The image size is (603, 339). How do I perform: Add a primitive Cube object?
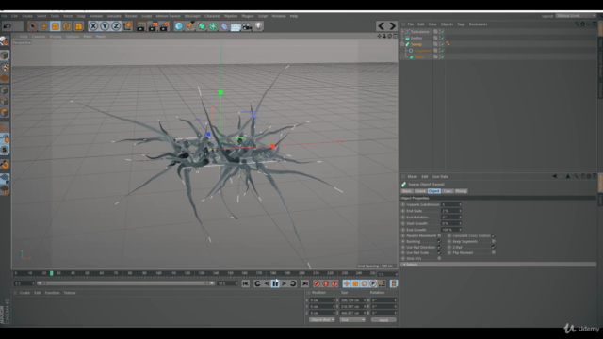tap(179, 26)
